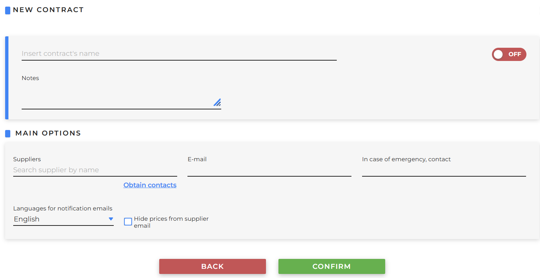Click blue marker beside New Contract heading
This screenshot has width=540, height=278.
(8, 10)
